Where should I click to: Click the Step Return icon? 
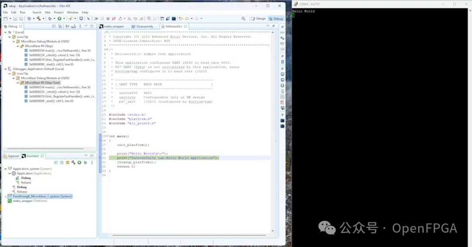[141, 19]
